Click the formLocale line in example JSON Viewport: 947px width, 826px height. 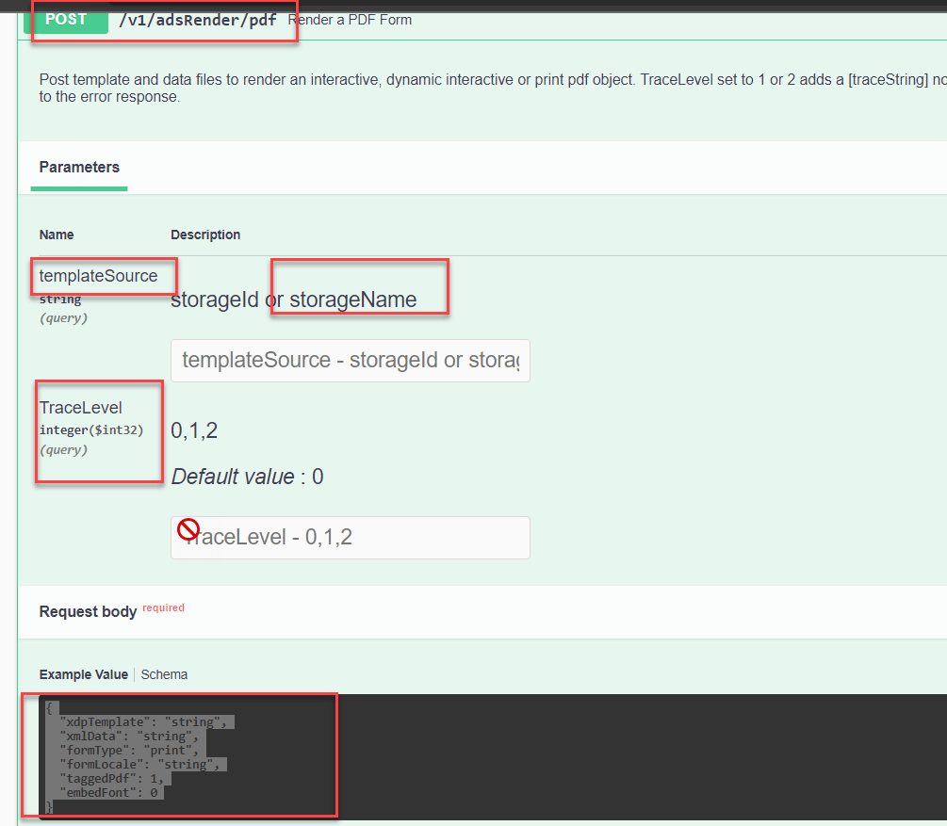pyautogui.click(x=139, y=765)
